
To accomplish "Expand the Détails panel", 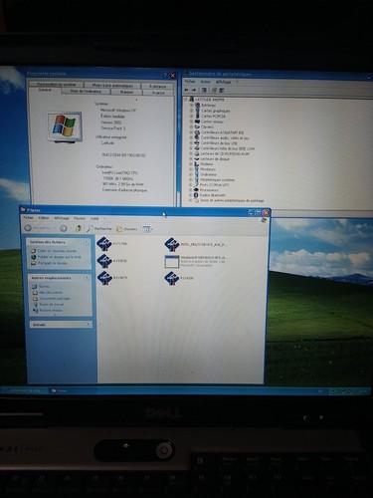I will [88, 324].
